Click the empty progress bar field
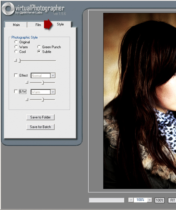Image resolution: width=176 pixels, height=210 pixels. (x=106, y=200)
